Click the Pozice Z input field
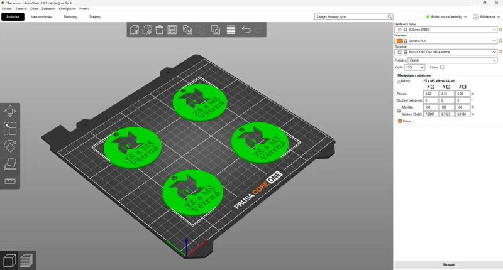The height and width of the screenshot is (270, 503). pos(463,94)
